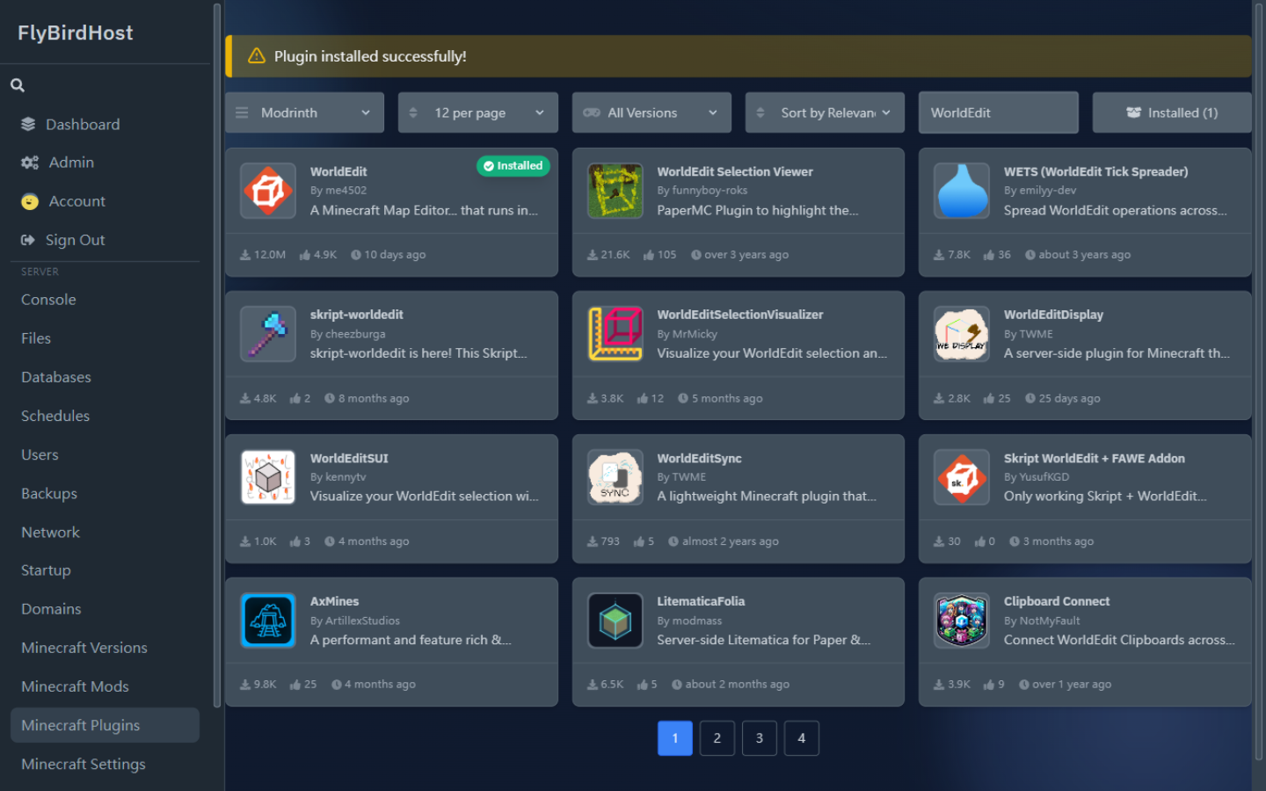Viewport: 1266px width, 791px height.
Task: Go to results page 2
Action: [x=717, y=738]
